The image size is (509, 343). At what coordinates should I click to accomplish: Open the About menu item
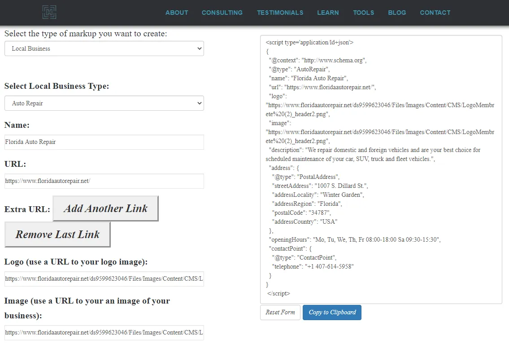point(177,13)
